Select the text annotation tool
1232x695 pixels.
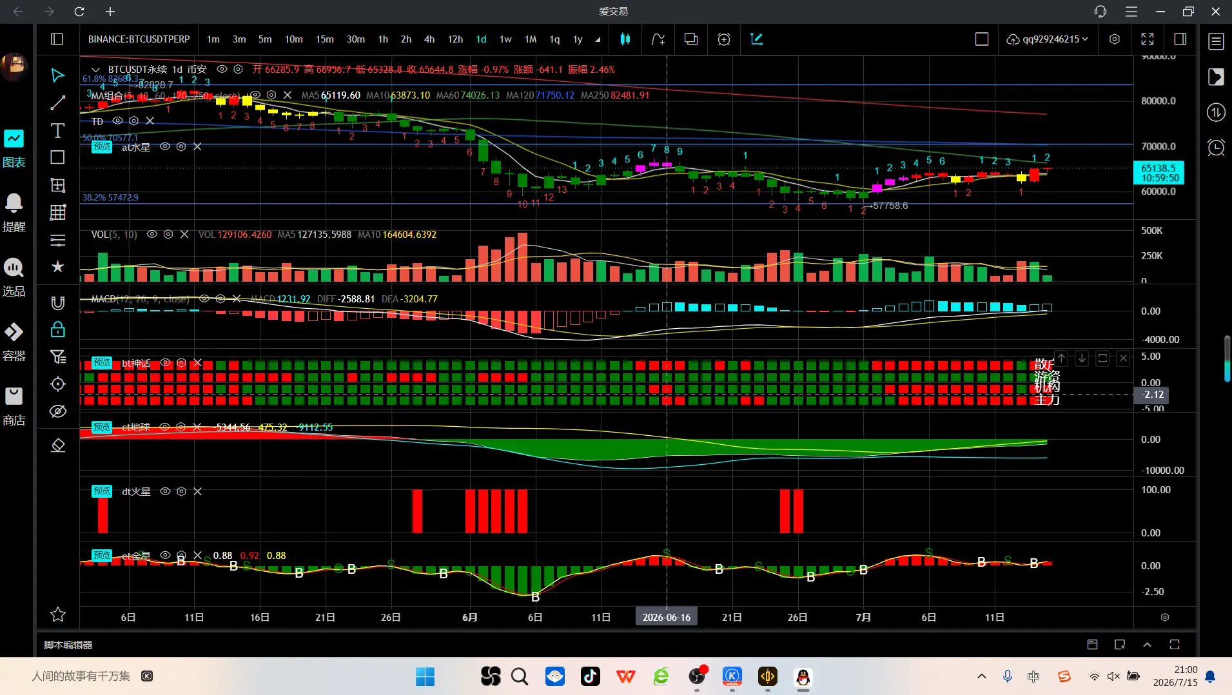[57, 131]
